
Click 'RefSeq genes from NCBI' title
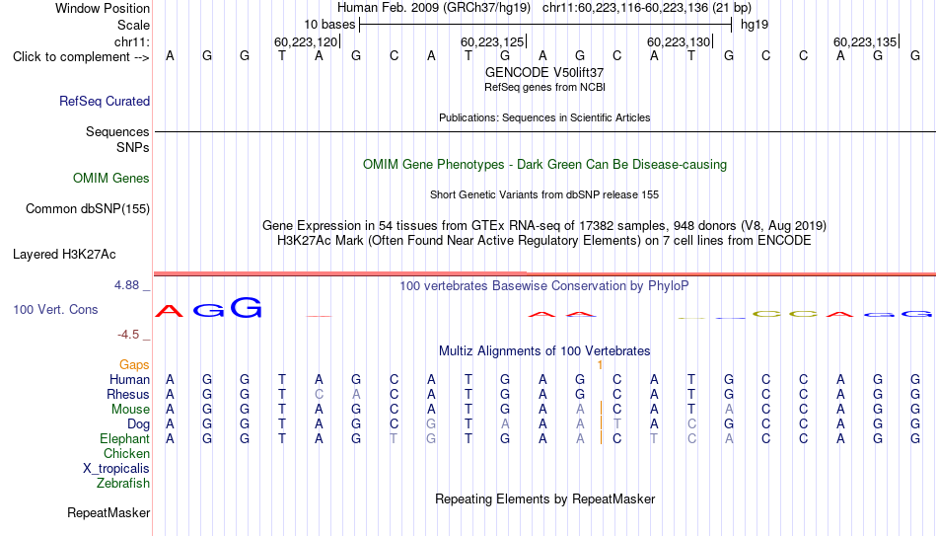click(x=545, y=87)
